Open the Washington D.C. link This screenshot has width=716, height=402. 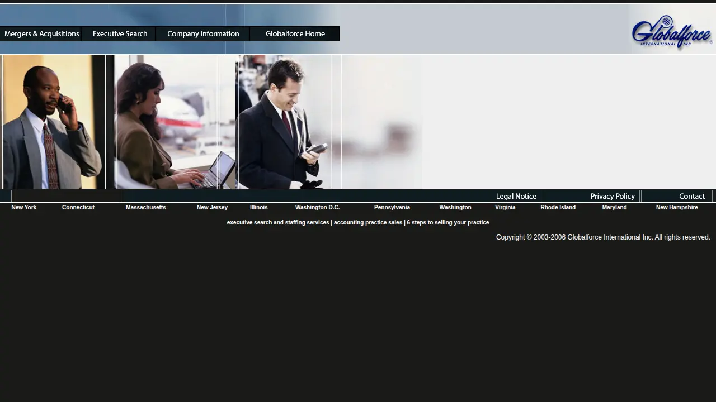click(318, 207)
